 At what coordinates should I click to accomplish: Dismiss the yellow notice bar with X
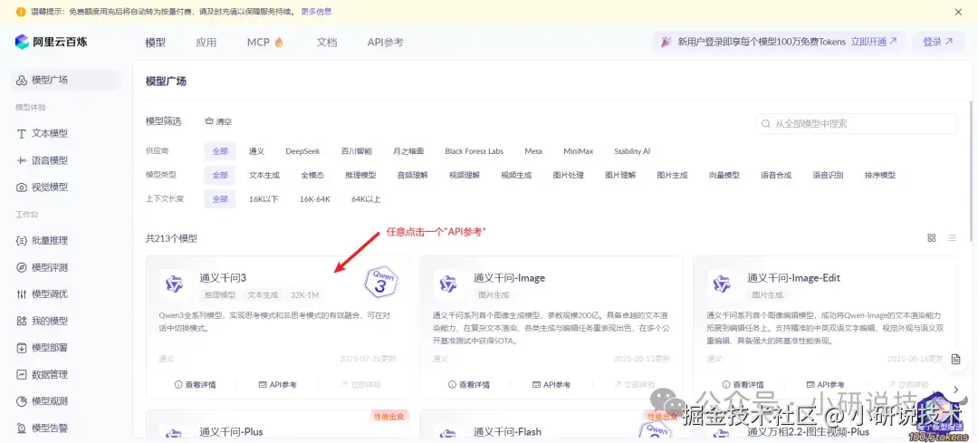(958, 12)
